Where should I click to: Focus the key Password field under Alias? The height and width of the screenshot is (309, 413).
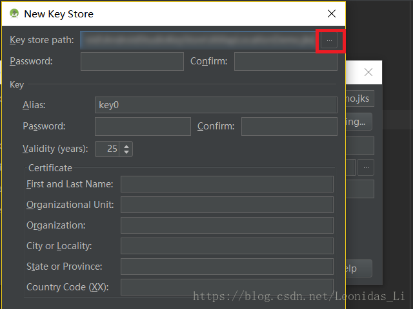click(143, 126)
